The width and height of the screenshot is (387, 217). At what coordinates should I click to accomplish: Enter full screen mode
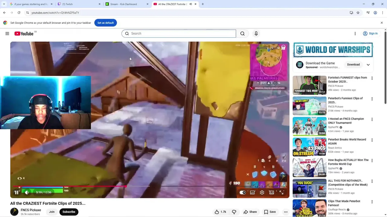[281, 192]
